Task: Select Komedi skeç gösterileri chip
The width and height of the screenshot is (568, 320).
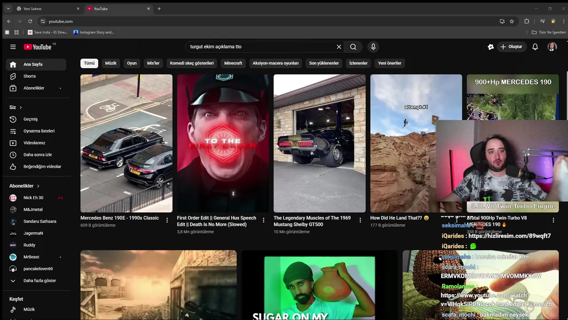Action: 192,63
